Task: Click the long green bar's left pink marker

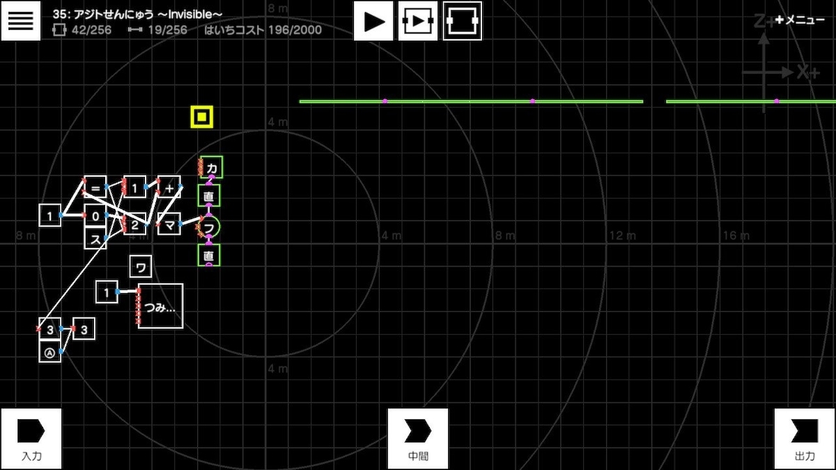Action: coord(385,102)
